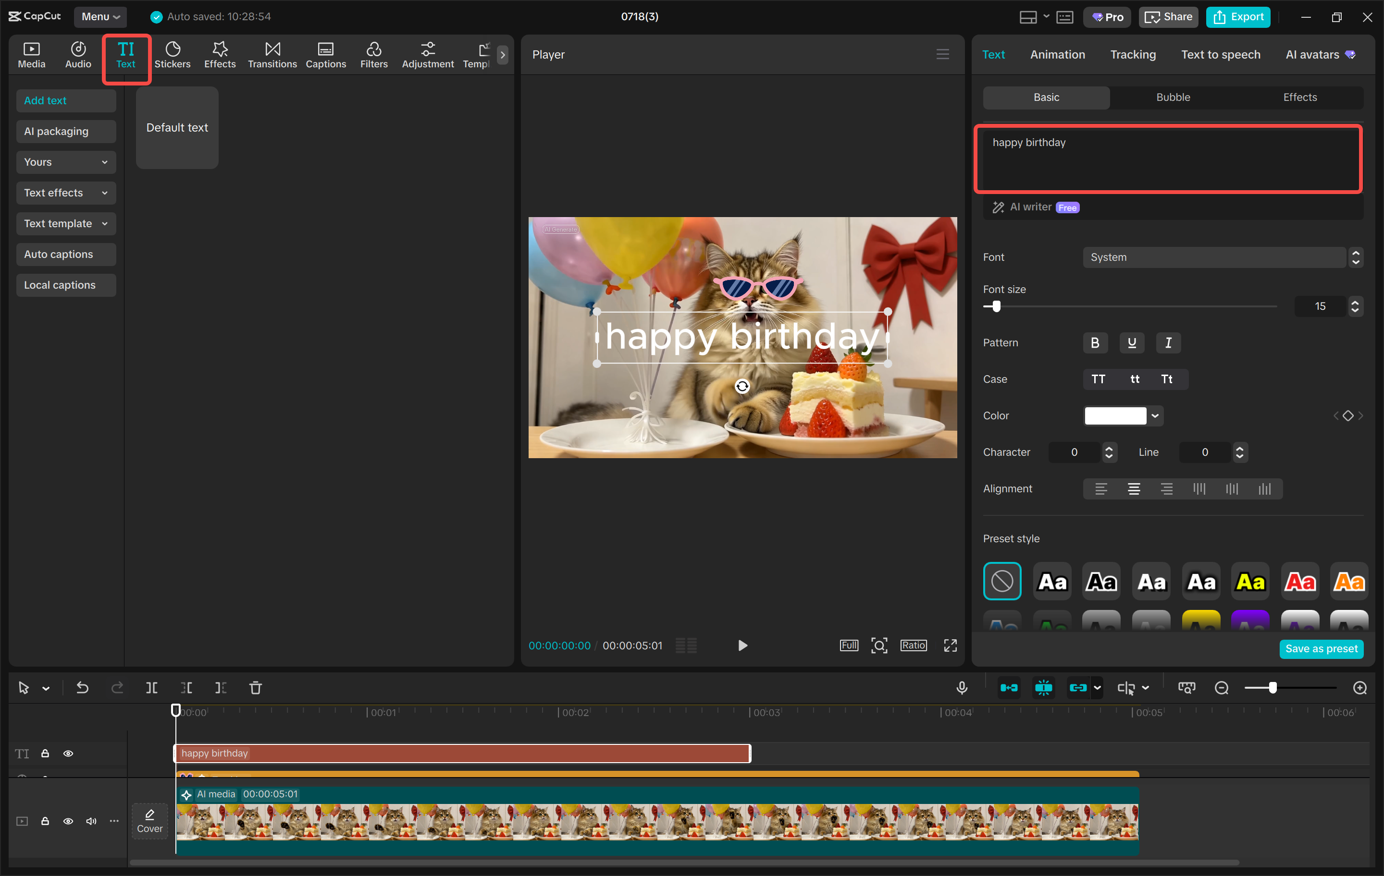
Task: Open the Adjustment panel
Action: click(x=428, y=55)
